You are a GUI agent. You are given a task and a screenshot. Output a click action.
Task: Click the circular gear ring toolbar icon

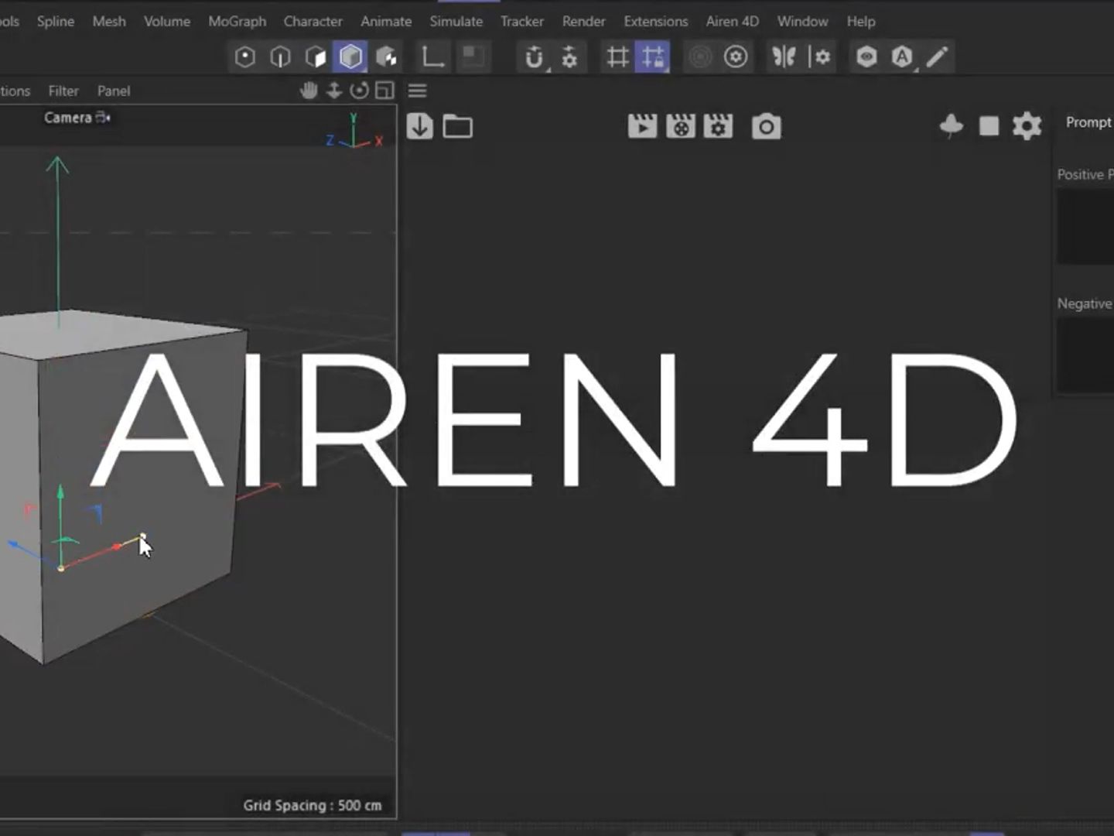click(736, 57)
